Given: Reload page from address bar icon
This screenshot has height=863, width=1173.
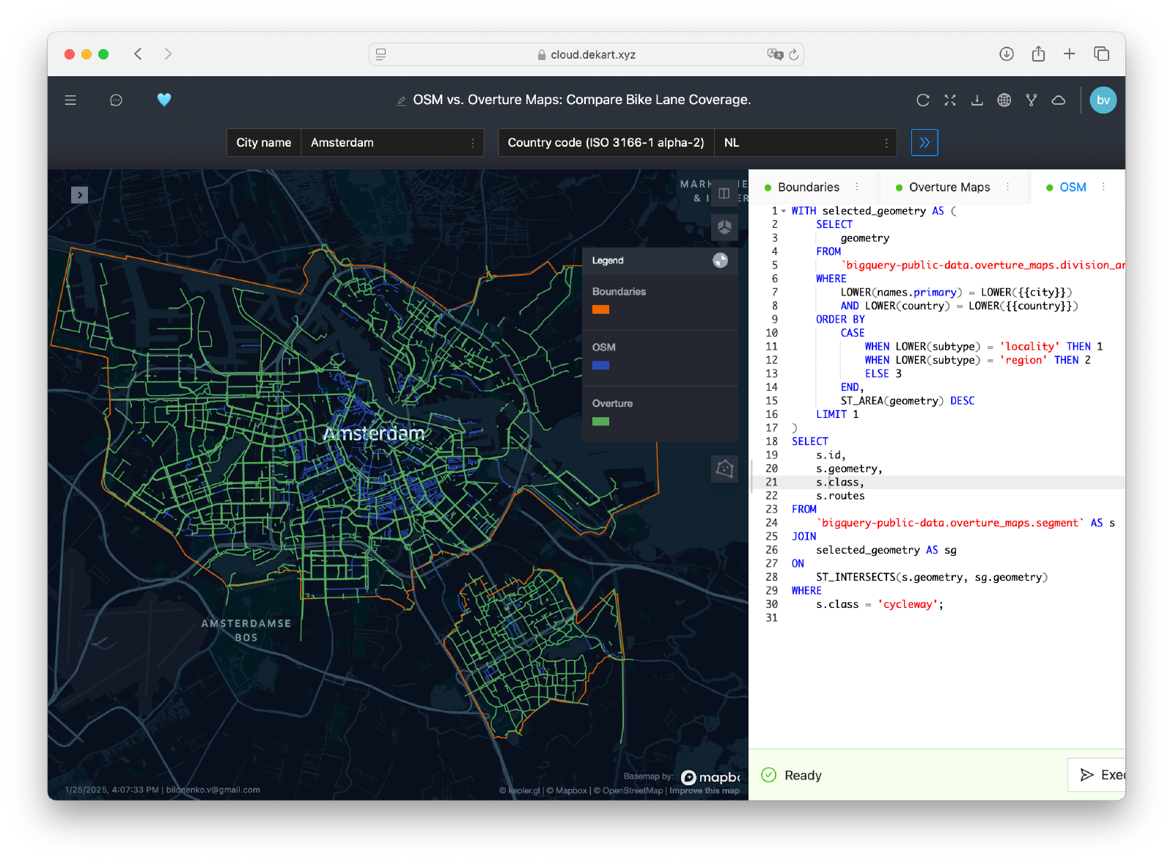Looking at the screenshot, I should (x=793, y=54).
